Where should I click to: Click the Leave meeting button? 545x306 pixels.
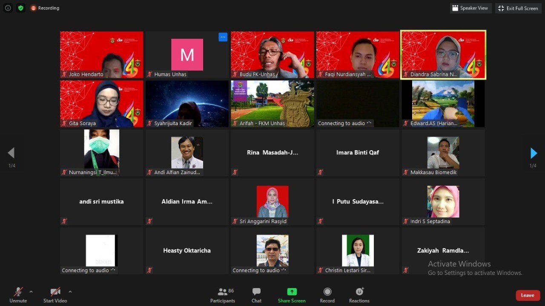(x=528, y=295)
